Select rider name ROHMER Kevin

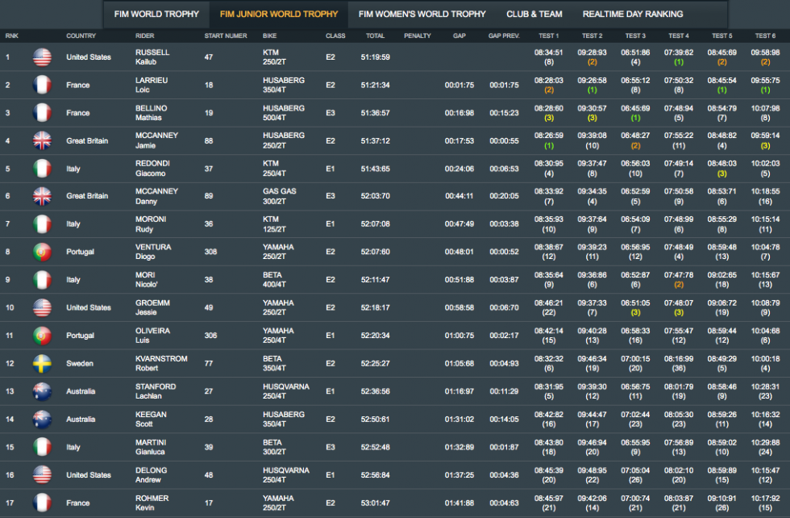point(152,503)
